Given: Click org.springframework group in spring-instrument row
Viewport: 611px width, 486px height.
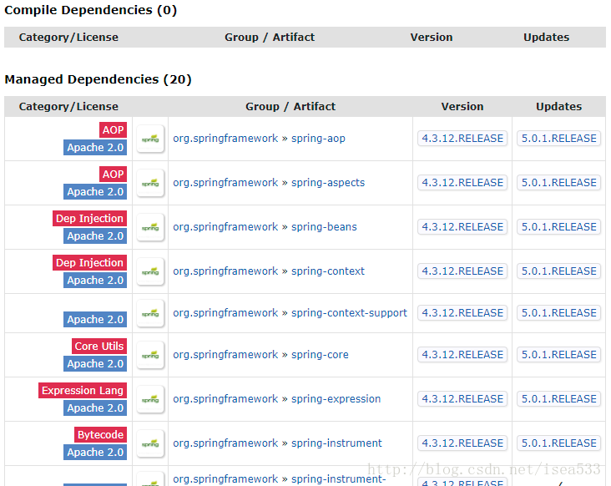Looking at the screenshot, I should [x=225, y=443].
